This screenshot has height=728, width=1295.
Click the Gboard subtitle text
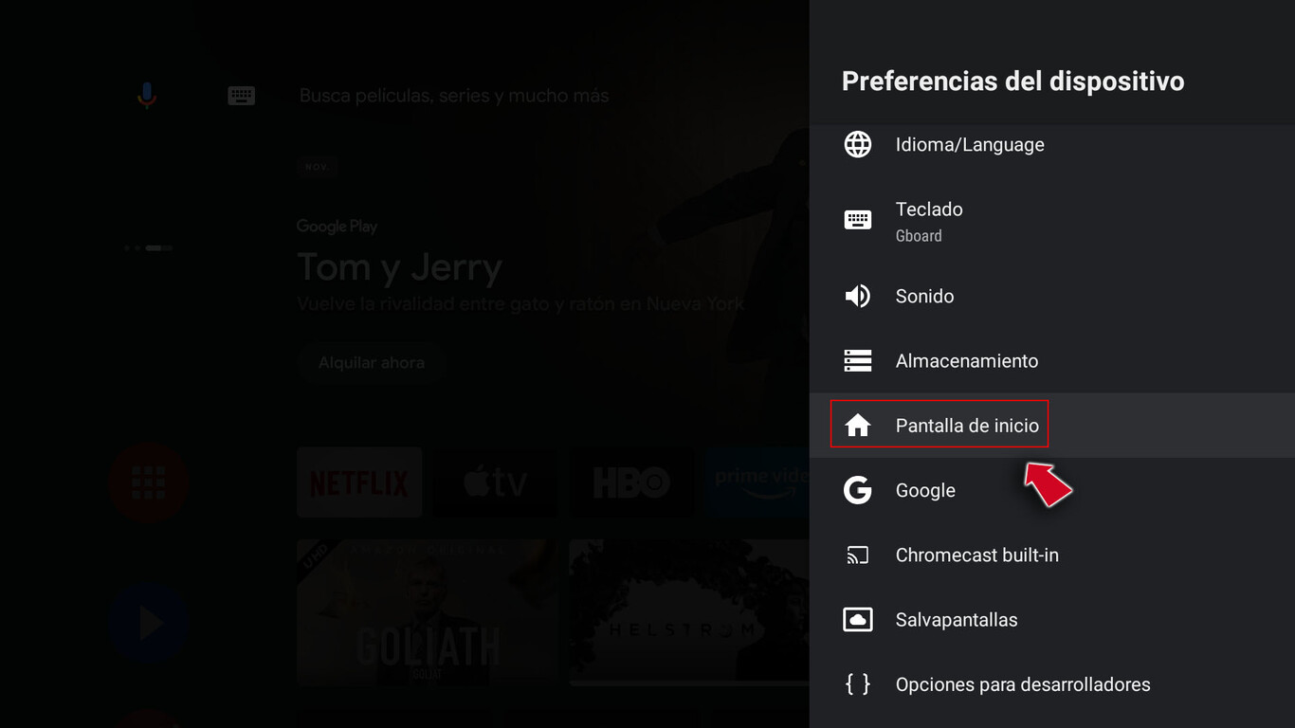click(x=919, y=236)
